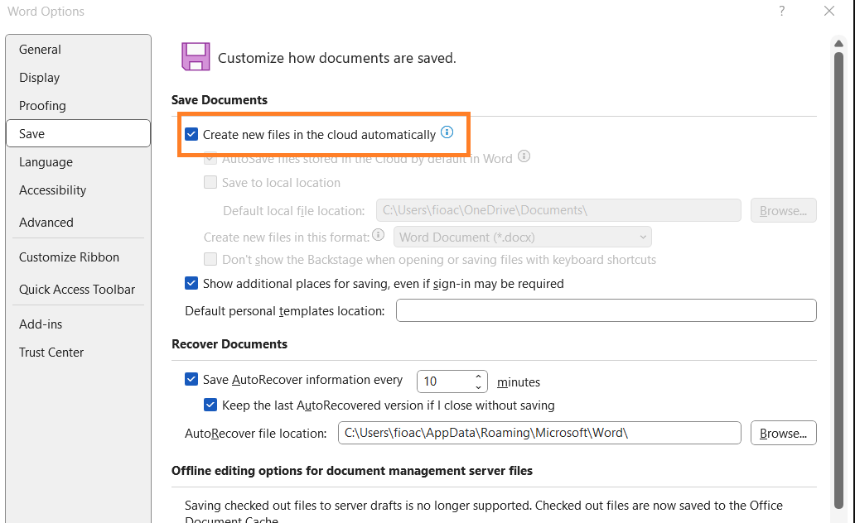The width and height of the screenshot is (855, 523).
Task: Click the floppy disk save icon
Action: tap(196, 57)
